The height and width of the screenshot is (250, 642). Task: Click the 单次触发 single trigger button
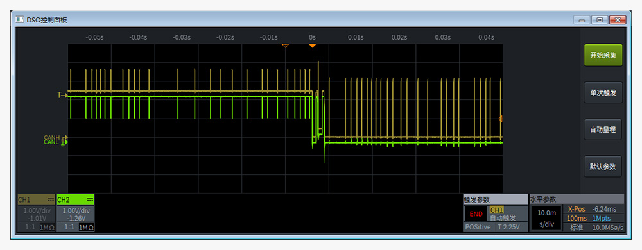(603, 93)
